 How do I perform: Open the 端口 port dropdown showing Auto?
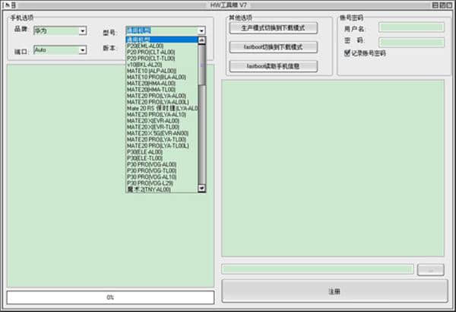(x=60, y=49)
